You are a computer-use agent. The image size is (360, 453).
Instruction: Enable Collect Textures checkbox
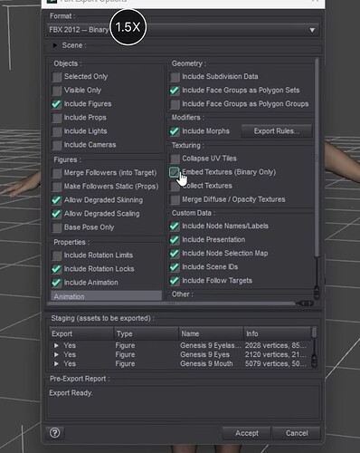175,186
